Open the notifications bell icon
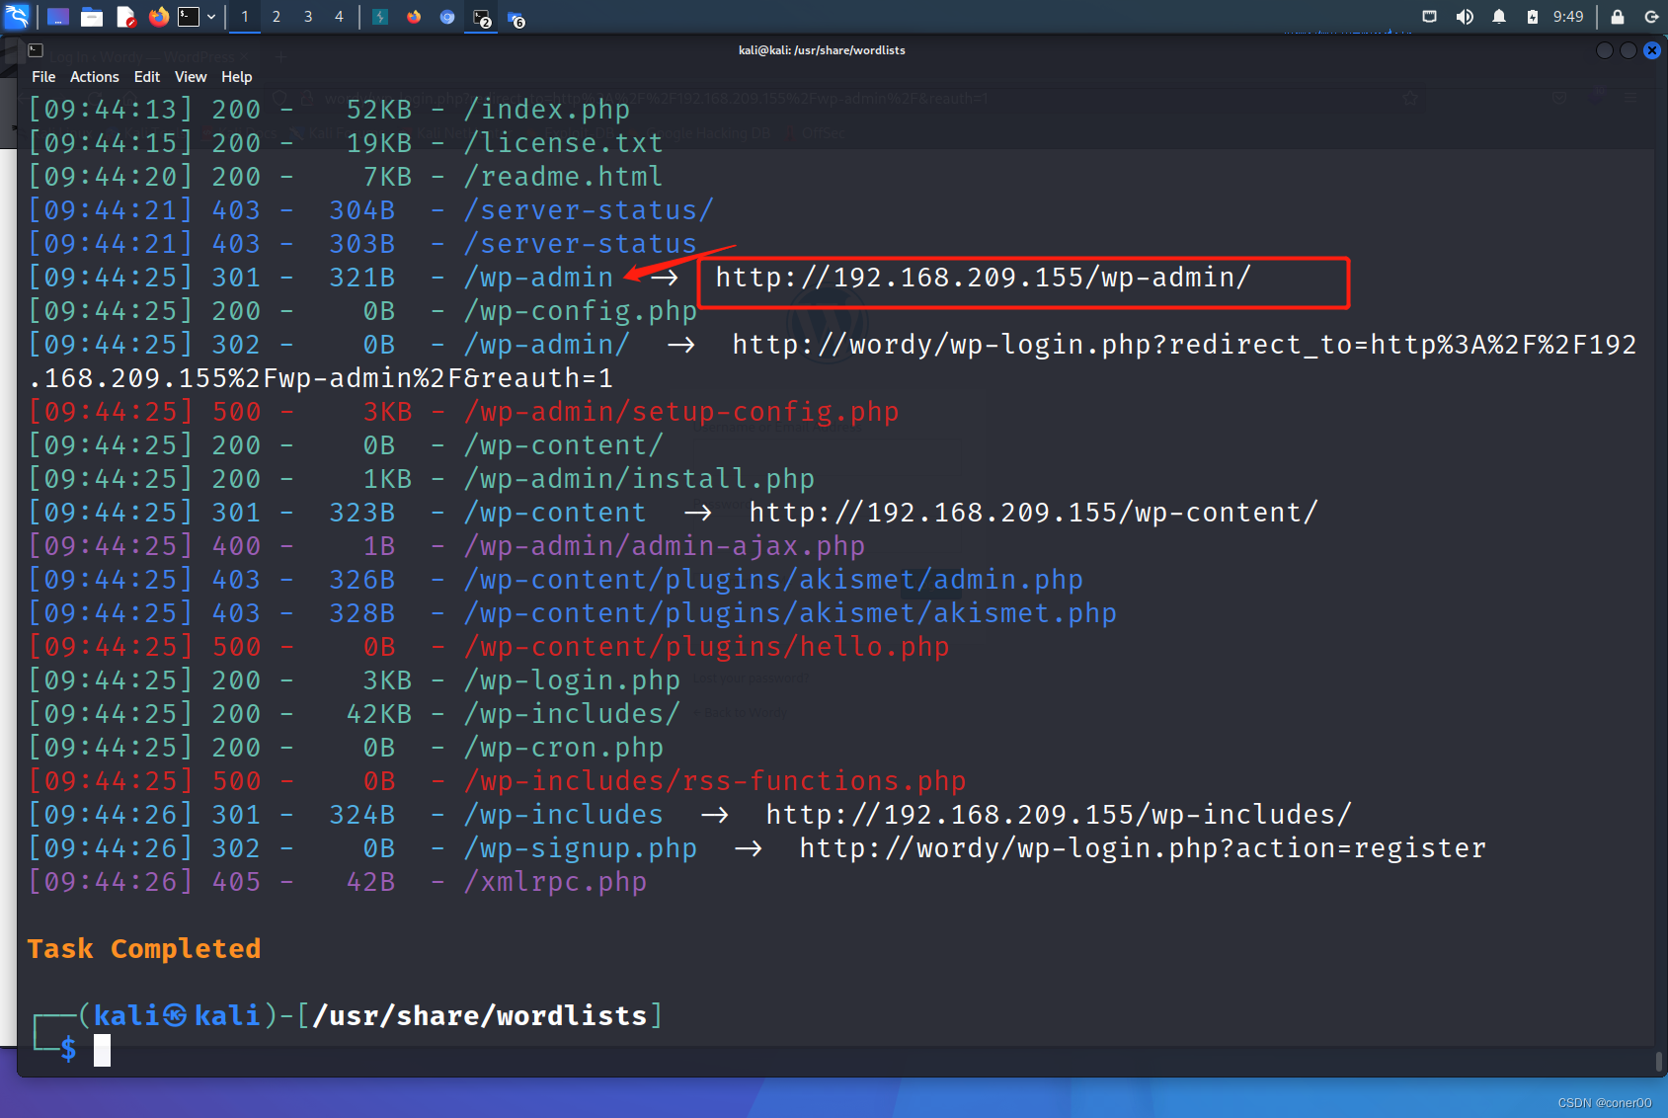The width and height of the screenshot is (1668, 1118). (1499, 17)
